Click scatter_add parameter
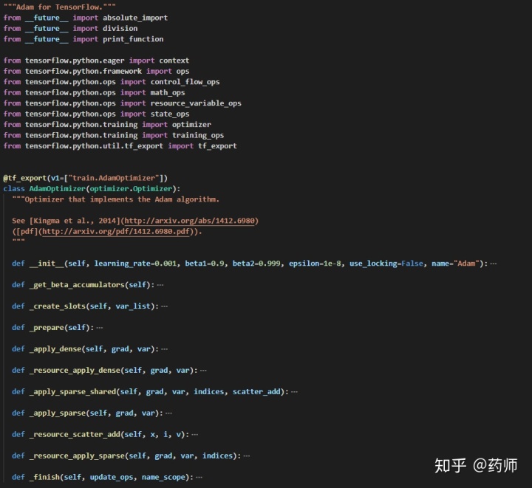Screen dimensions: 532x488 256,392
